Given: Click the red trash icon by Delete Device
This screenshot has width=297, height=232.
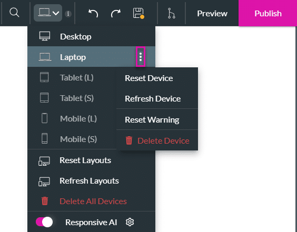Looking at the screenshot, I should pos(129,140).
